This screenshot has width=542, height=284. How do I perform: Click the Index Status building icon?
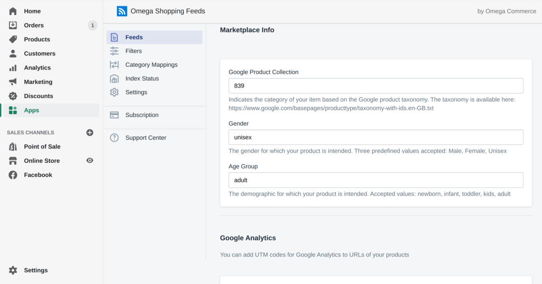(114, 79)
